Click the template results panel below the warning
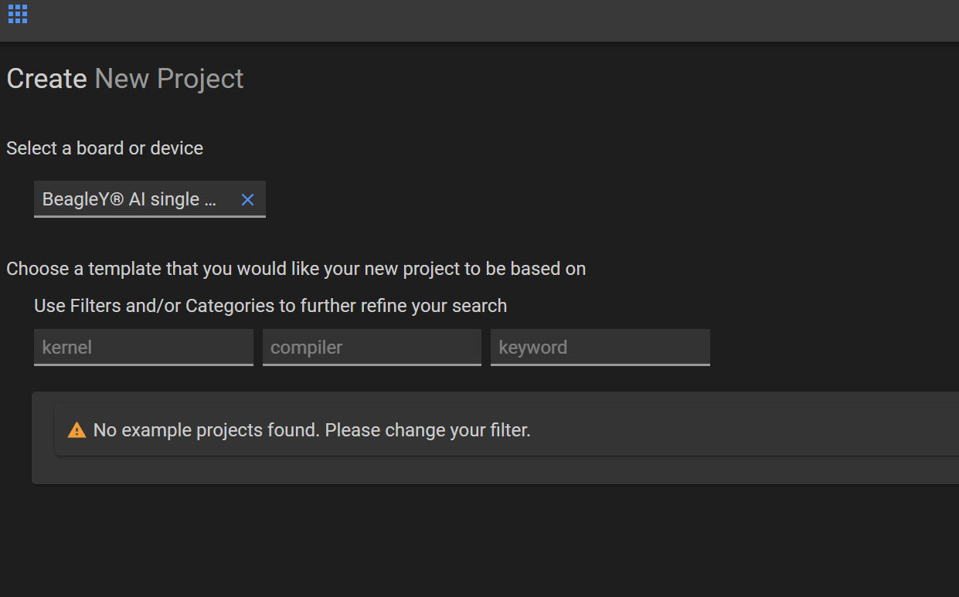 [x=495, y=470]
